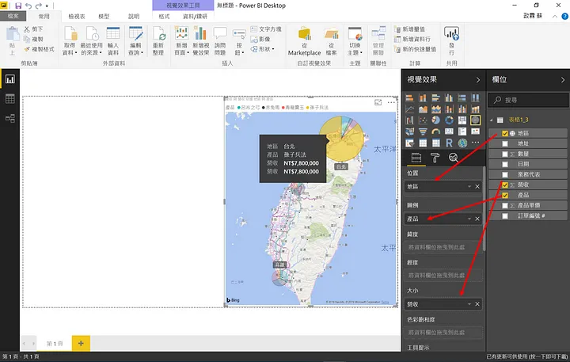Choose the KPI visual
Image resolution: width=570 pixels, height=362 pixels.
pos(475,131)
